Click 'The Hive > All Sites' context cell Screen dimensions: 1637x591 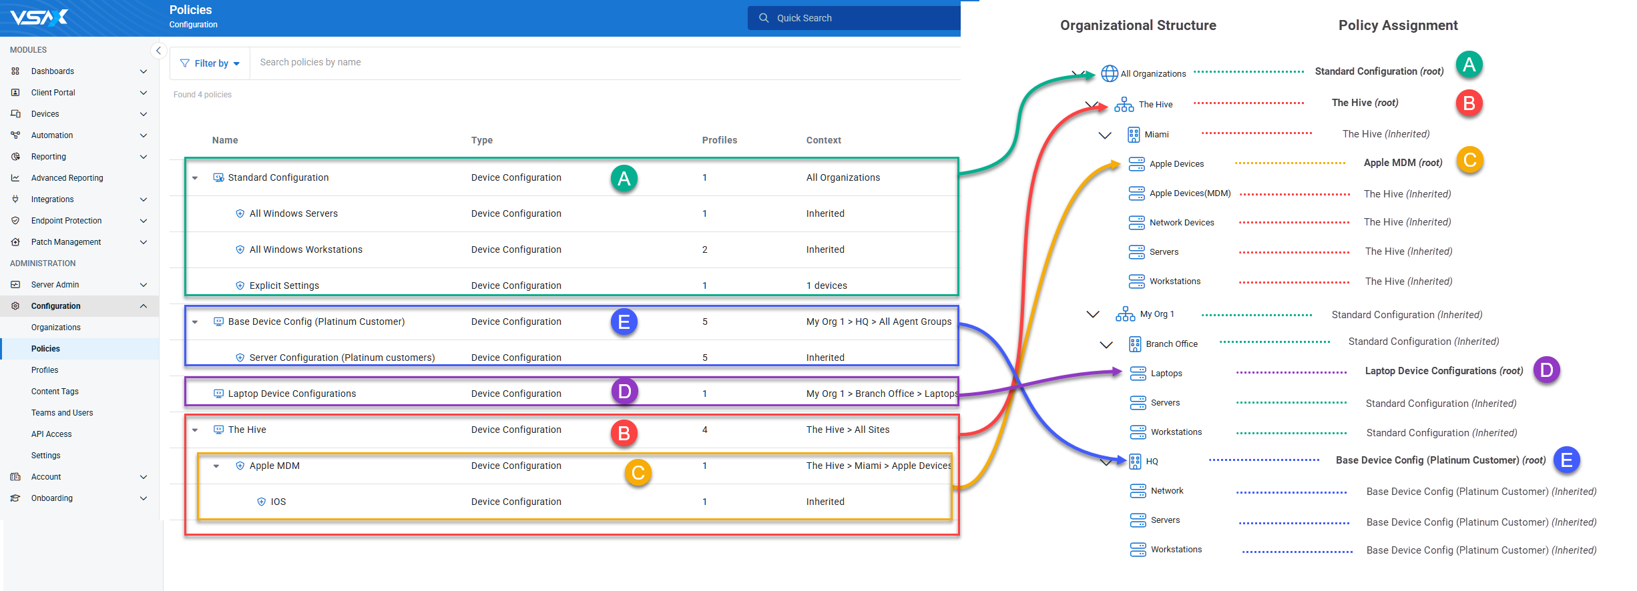click(848, 430)
